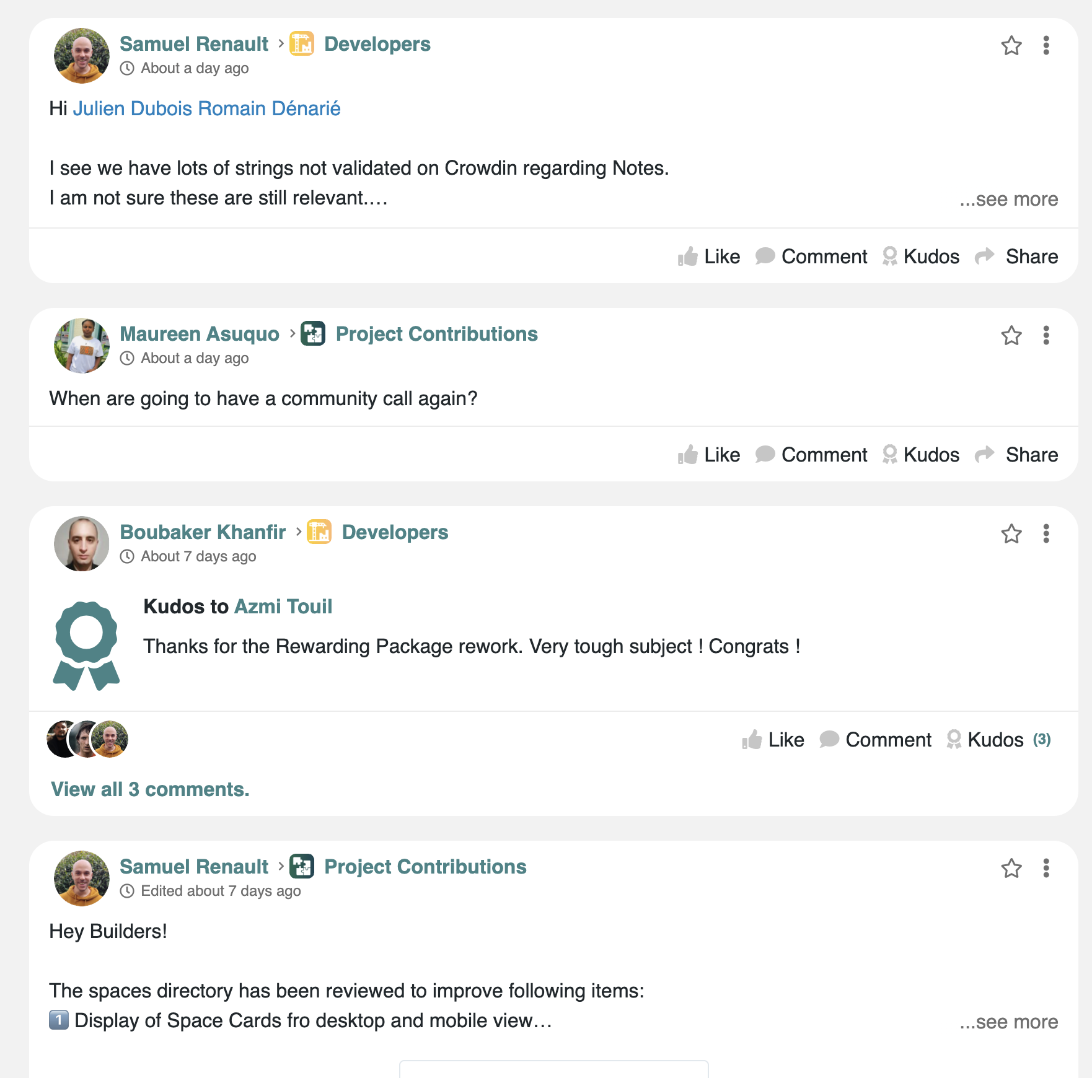Open the Developers space icon beside Boubaker Khanfir
The width and height of the screenshot is (1092, 1078).
point(319,532)
